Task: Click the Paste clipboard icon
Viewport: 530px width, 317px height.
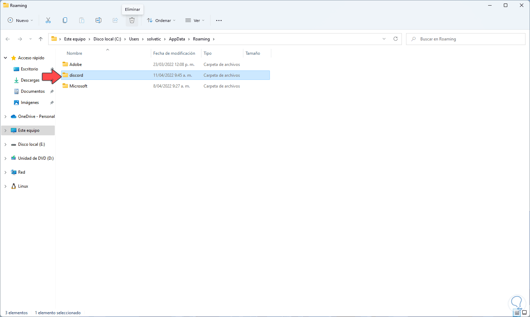Action: tap(82, 20)
